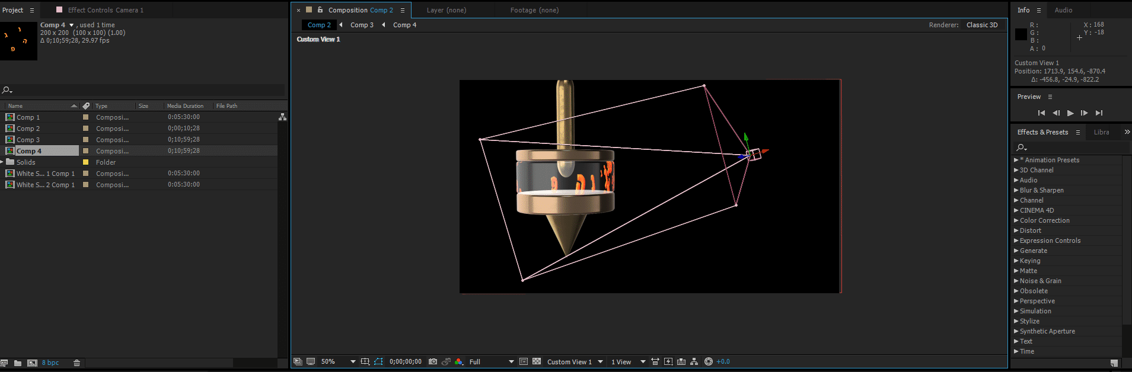Toggle the transparency grid checkerboard

pyautogui.click(x=537, y=361)
